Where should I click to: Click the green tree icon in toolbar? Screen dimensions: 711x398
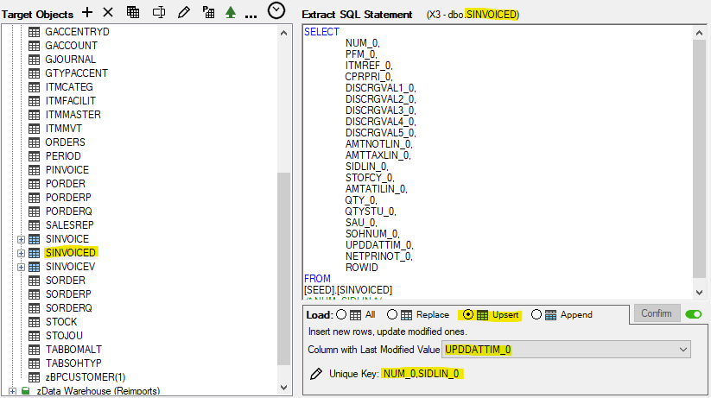pyautogui.click(x=230, y=12)
